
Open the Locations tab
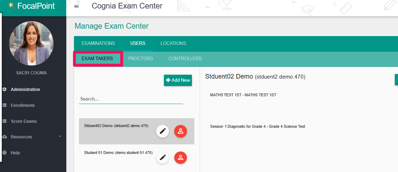(x=173, y=44)
